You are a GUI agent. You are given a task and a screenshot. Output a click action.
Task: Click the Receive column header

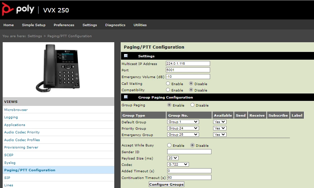point(257,115)
